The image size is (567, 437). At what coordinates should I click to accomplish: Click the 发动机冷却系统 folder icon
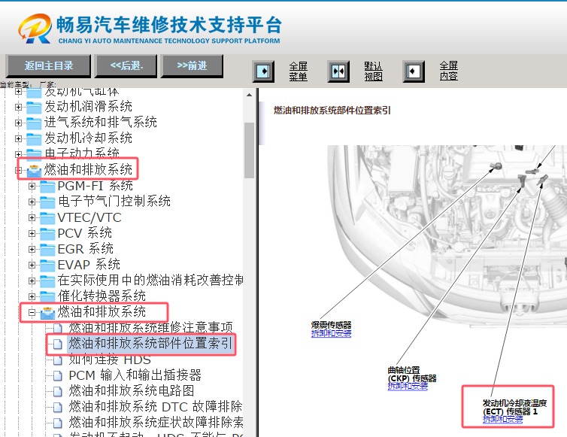pyautogui.click(x=34, y=139)
